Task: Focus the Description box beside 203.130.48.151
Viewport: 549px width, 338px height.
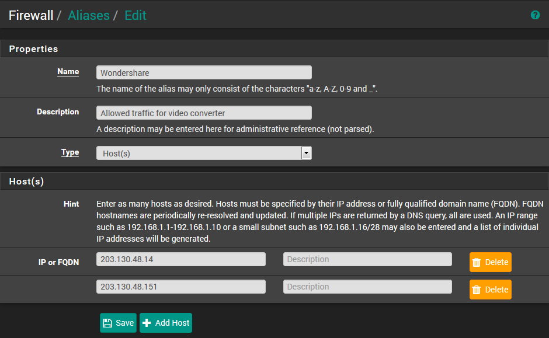Action: (x=367, y=287)
